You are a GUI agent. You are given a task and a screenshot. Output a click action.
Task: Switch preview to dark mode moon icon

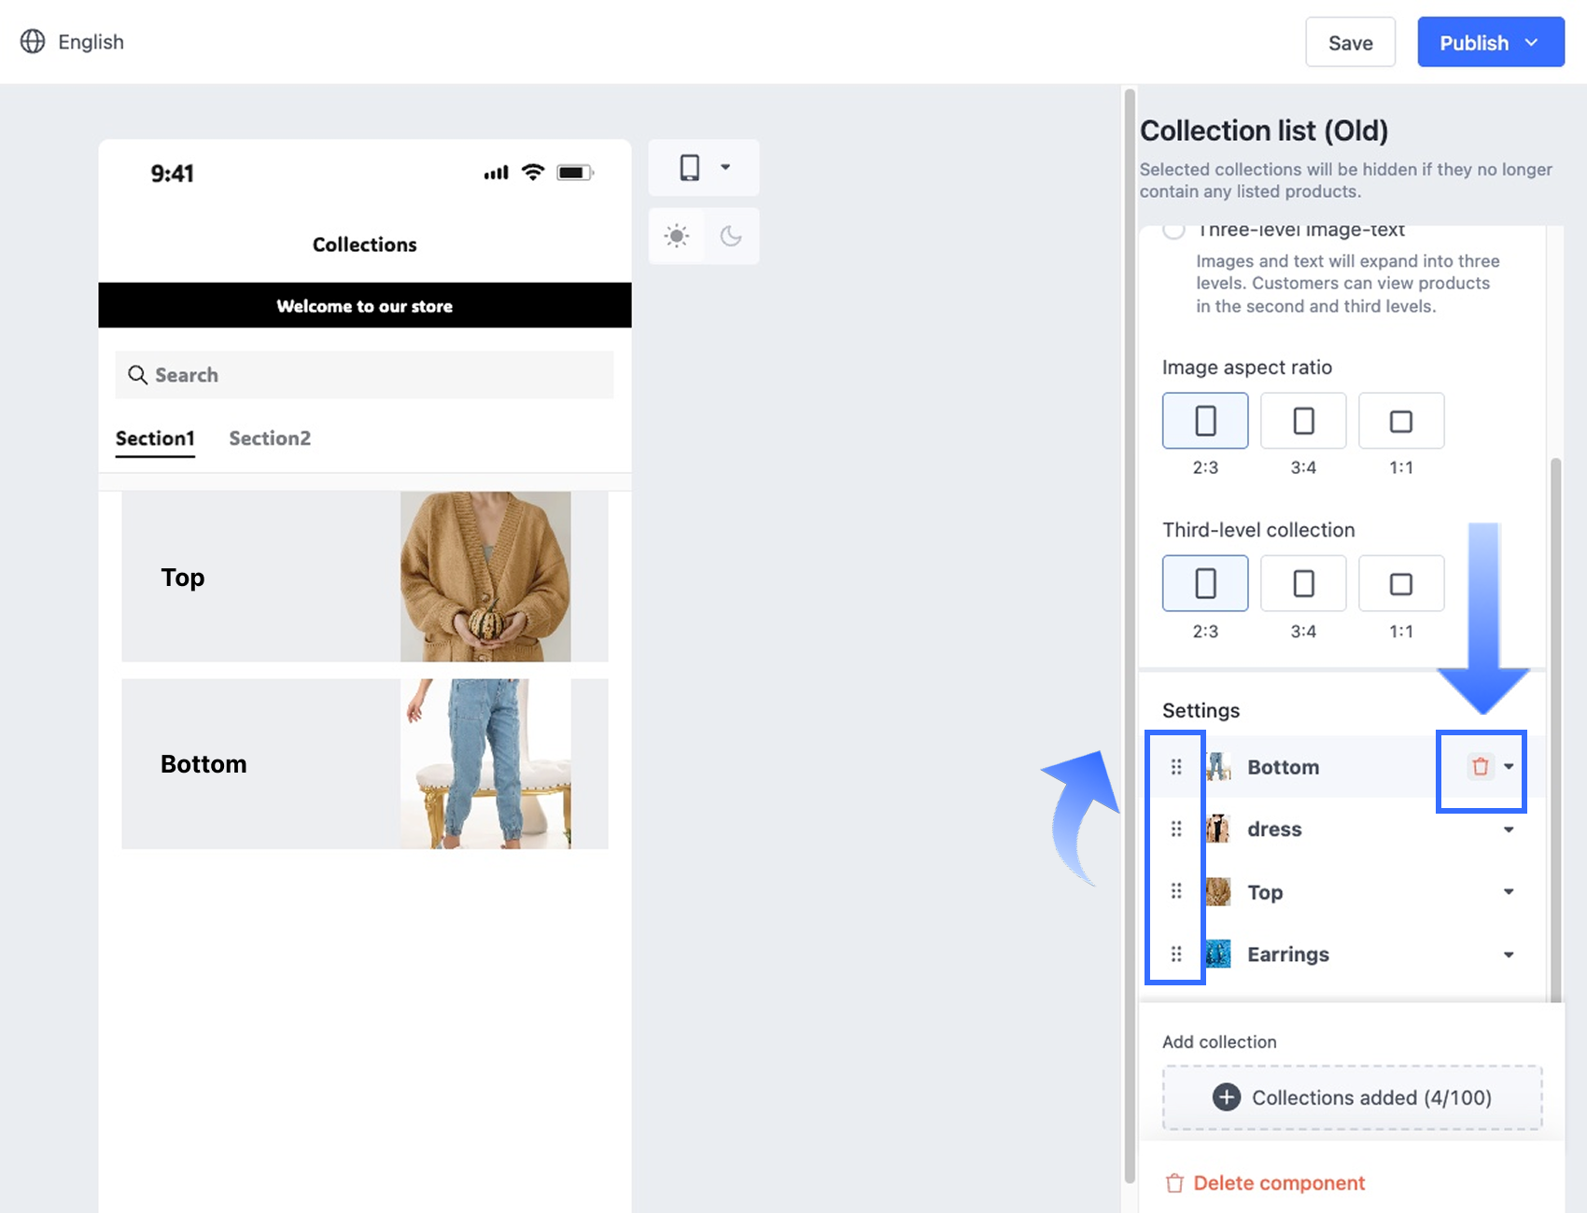[731, 236]
